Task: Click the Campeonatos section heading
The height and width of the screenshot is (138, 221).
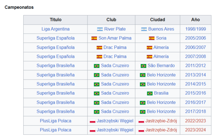Action: 19,7
